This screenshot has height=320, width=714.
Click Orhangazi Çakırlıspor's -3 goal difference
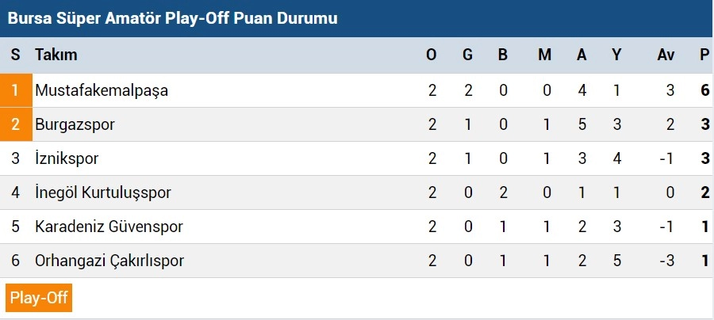[666, 261]
